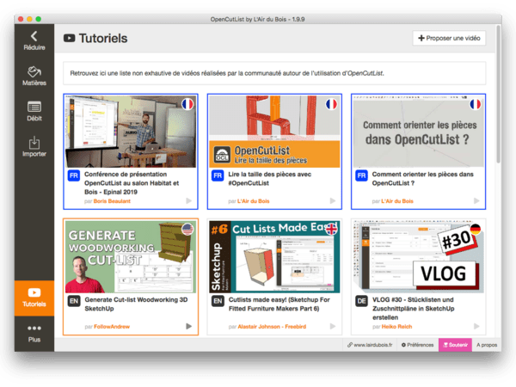This screenshot has width=516, height=387.
Task: Click DE badge beside VLOG #30 title
Action: click(361, 301)
